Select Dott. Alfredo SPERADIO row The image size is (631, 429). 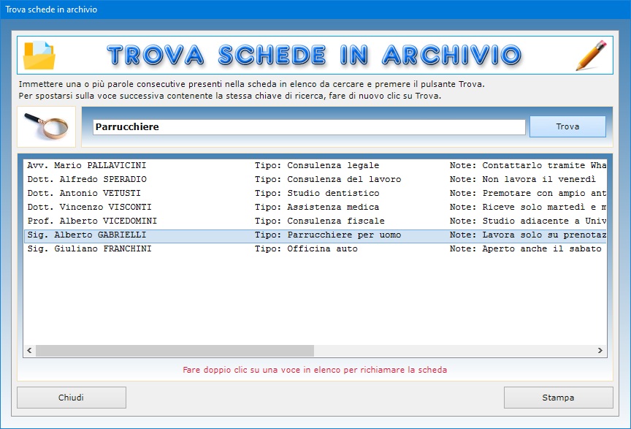click(87, 180)
